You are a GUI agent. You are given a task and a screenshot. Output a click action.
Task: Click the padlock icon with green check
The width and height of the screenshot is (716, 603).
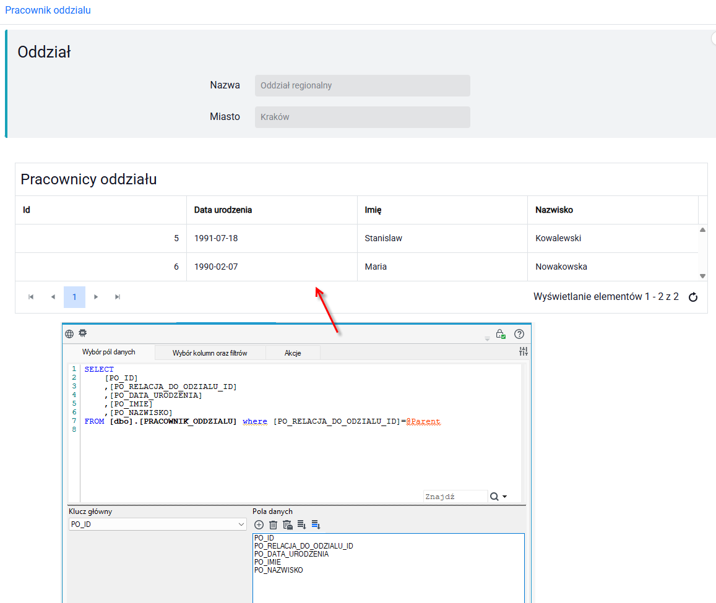(x=501, y=334)
